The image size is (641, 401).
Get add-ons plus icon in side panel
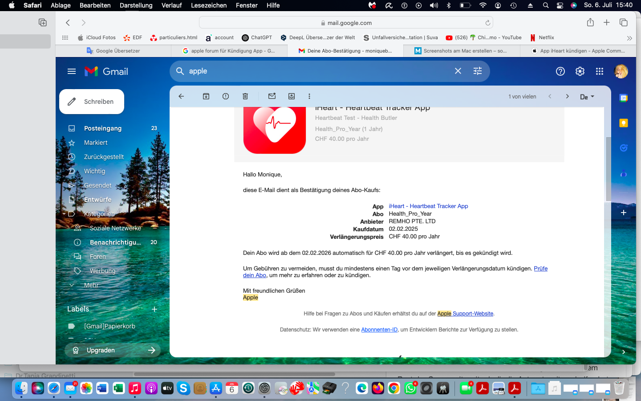point(624,213)
